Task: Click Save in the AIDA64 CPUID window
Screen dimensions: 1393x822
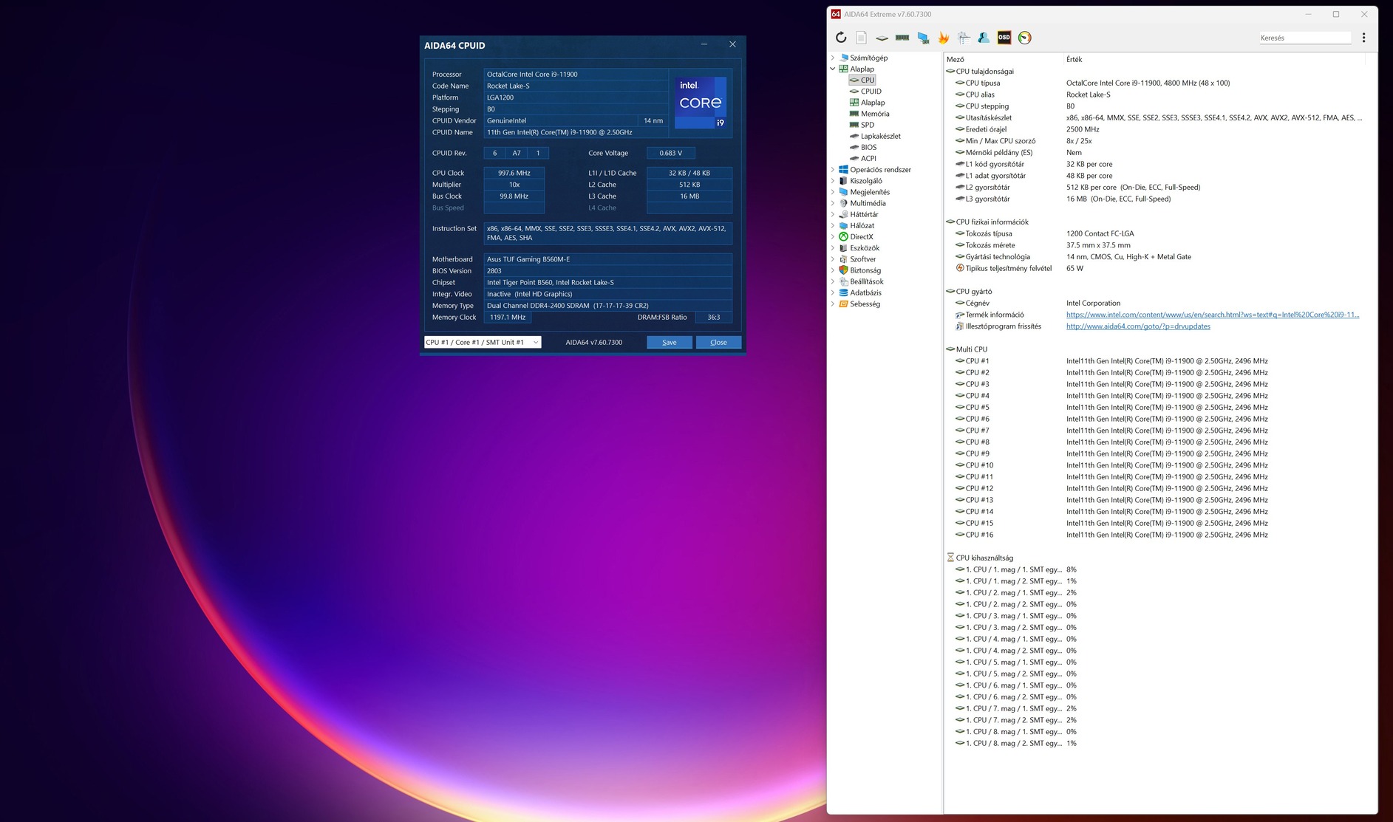Action: [670, 342]
